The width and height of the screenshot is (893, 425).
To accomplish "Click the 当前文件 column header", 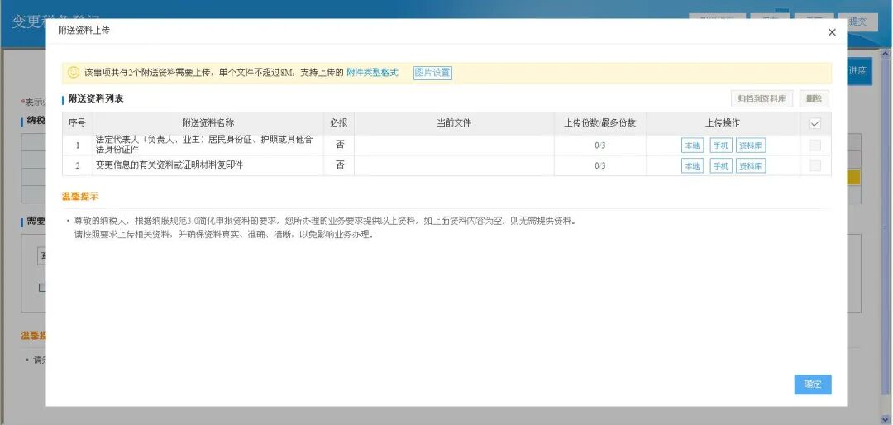I will [x=454, y=123].
